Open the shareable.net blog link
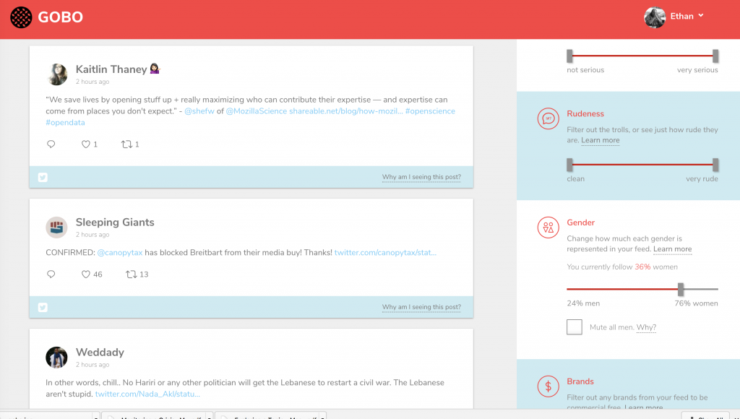Screen dimensions: 740x419 346,111
